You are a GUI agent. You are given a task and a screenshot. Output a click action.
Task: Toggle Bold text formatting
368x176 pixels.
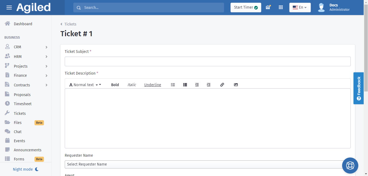coord(115,85)
